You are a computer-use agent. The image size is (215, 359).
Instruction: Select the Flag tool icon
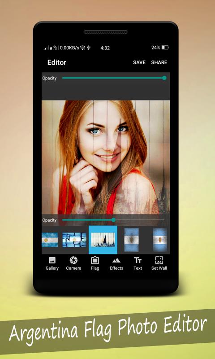tap(95, 260)
